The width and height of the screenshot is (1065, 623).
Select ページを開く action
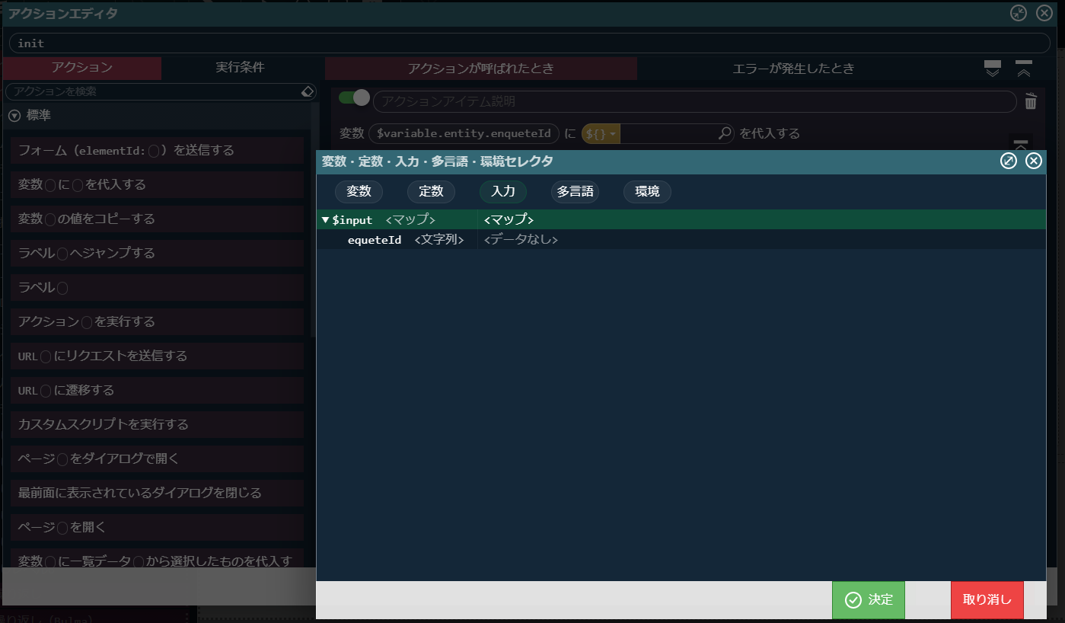click(x=157, y=527)
